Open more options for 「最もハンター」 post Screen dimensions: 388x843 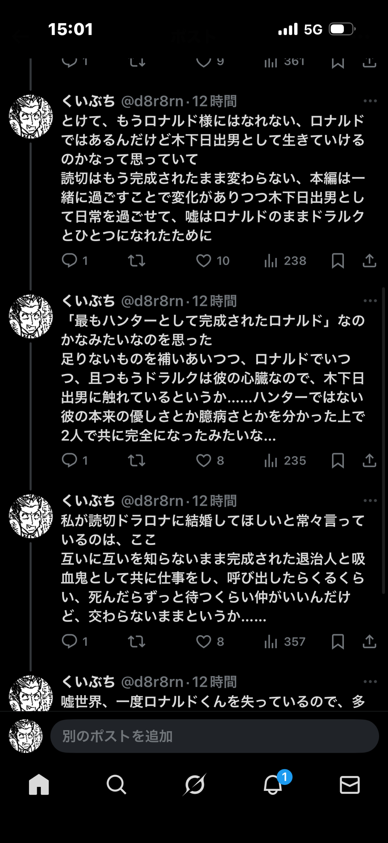click(x=370, y=301)
